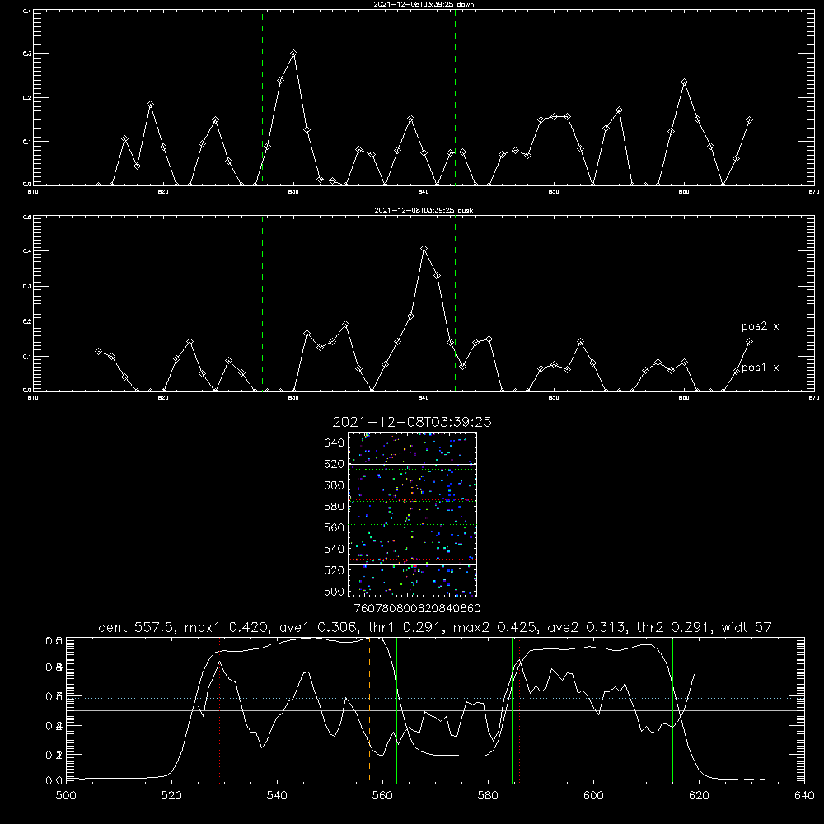Click dusk plot's green dashed line near 842
Image resolution: width=824 pixels, height=824 pixels.
(455, 304)
